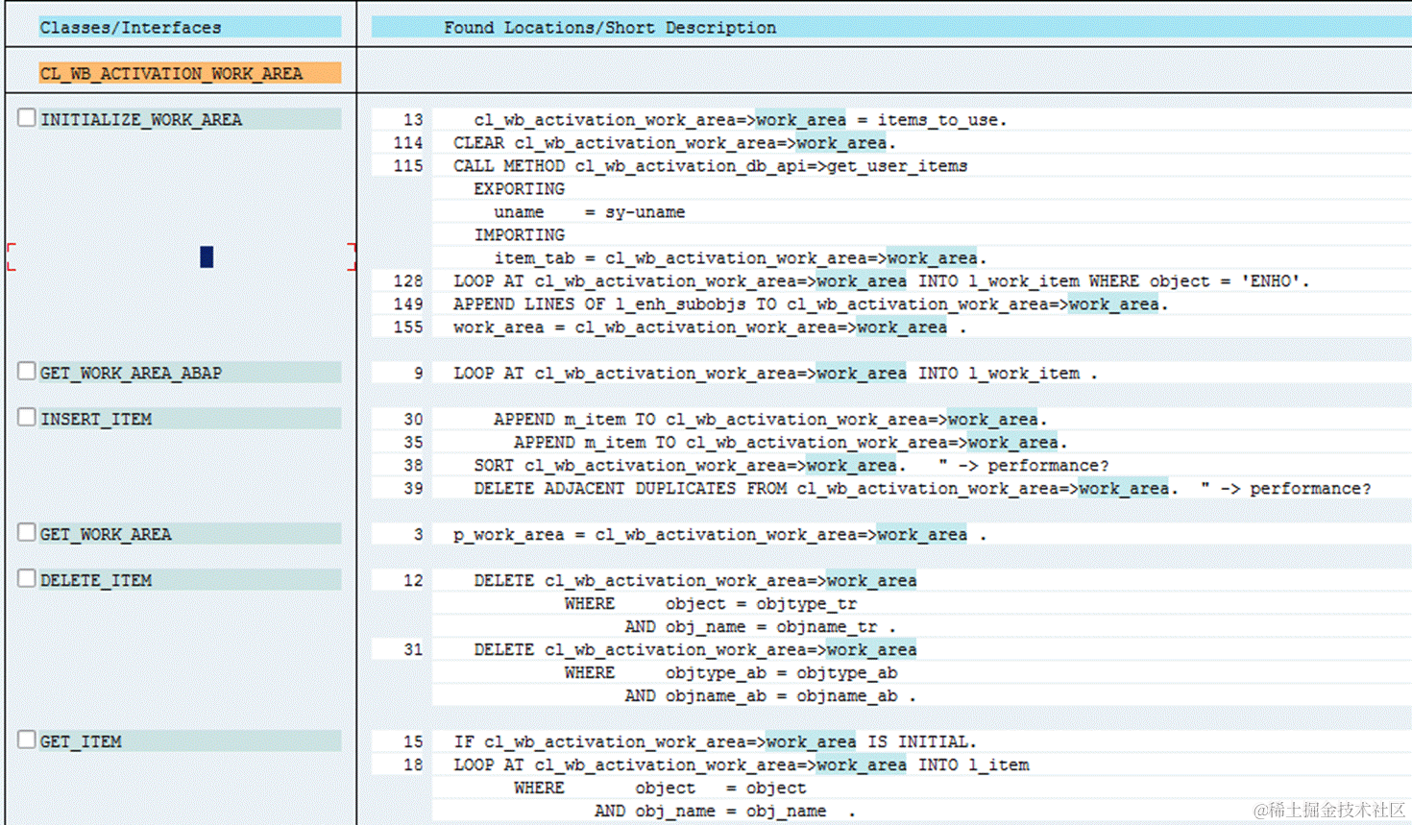This screenshot has width=1412, height=825.
Task: Select line 38 SORT work_area statement
Action: coord(791,465)
